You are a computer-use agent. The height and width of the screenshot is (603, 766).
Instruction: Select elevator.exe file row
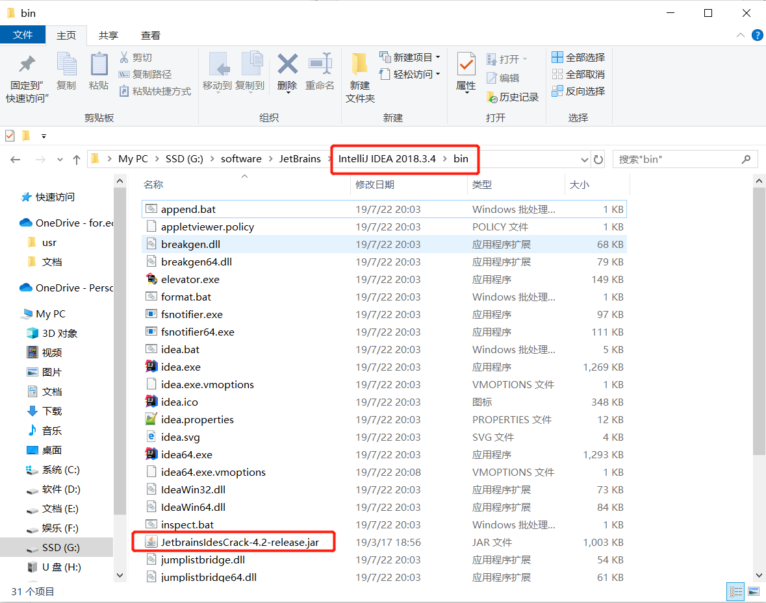click(384, 280)
